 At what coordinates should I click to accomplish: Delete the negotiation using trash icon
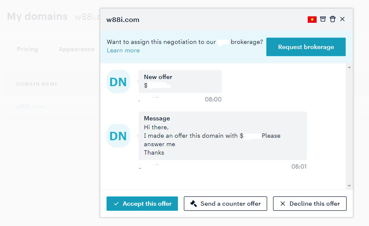(333, 19)
